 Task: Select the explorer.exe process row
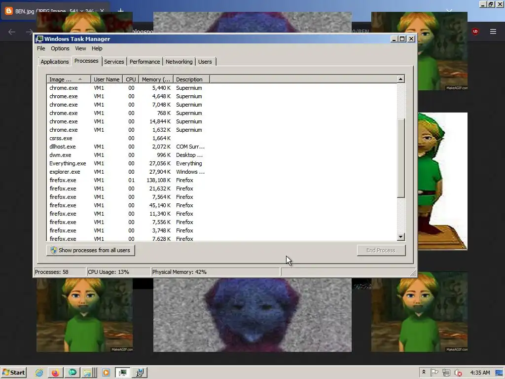(221, 172)
